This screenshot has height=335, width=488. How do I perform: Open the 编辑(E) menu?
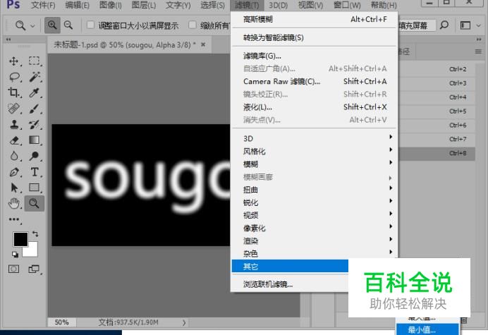(77, 5)
